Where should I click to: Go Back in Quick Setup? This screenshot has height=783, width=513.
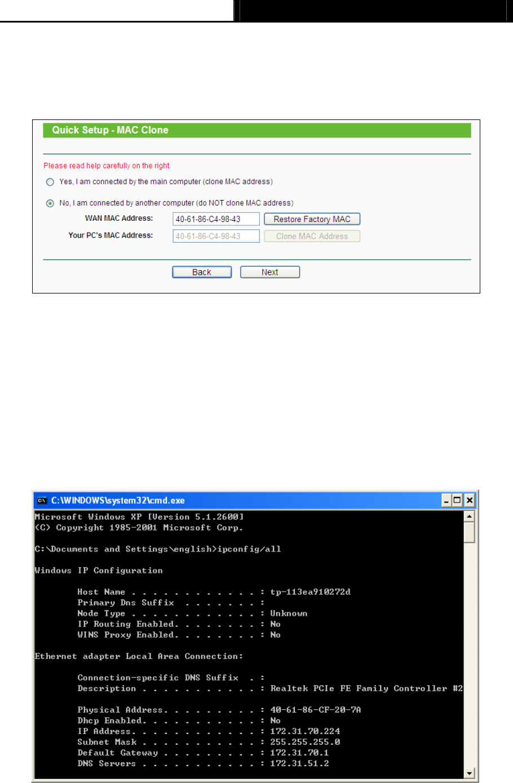tap(202, 272)
